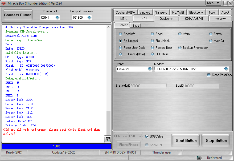Open the Brand Universal dropdown

coord(150,69)
